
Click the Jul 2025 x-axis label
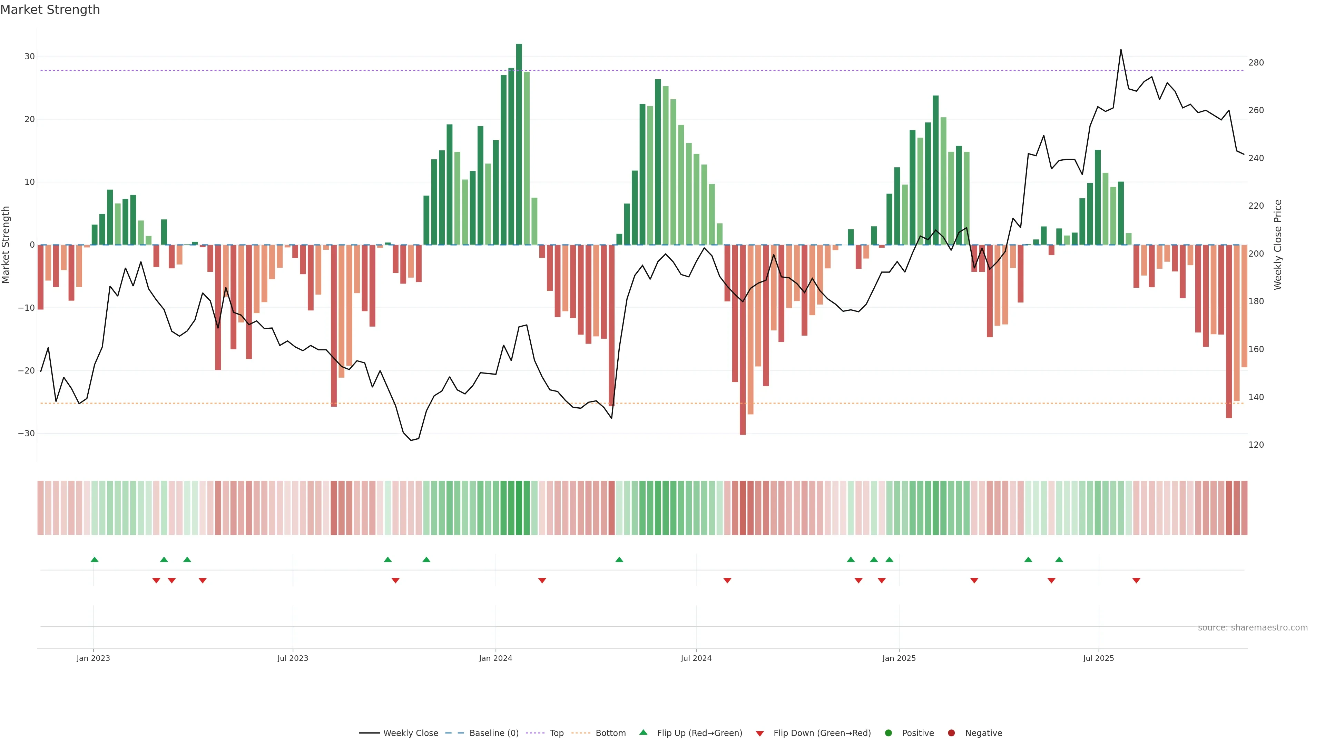1098,658
